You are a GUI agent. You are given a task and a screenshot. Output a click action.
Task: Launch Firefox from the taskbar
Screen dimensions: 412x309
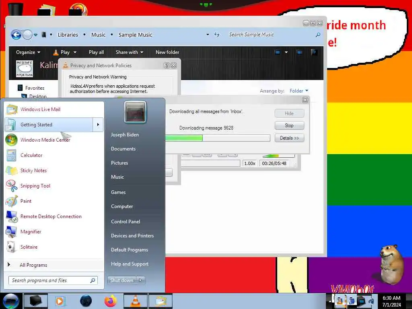coord(111,301)
